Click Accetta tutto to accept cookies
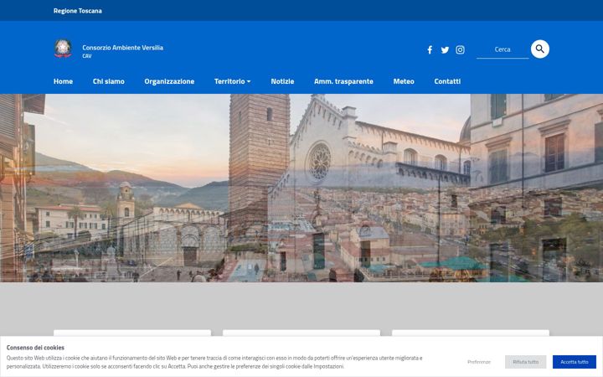603x377 pixels. click(x=575, y=362)
